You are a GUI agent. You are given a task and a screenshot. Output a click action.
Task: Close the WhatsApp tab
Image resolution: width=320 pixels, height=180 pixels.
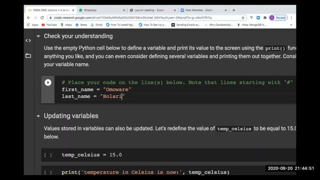(124, 10)
